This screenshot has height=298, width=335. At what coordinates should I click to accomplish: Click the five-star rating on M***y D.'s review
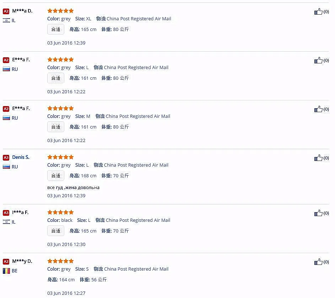60,261
